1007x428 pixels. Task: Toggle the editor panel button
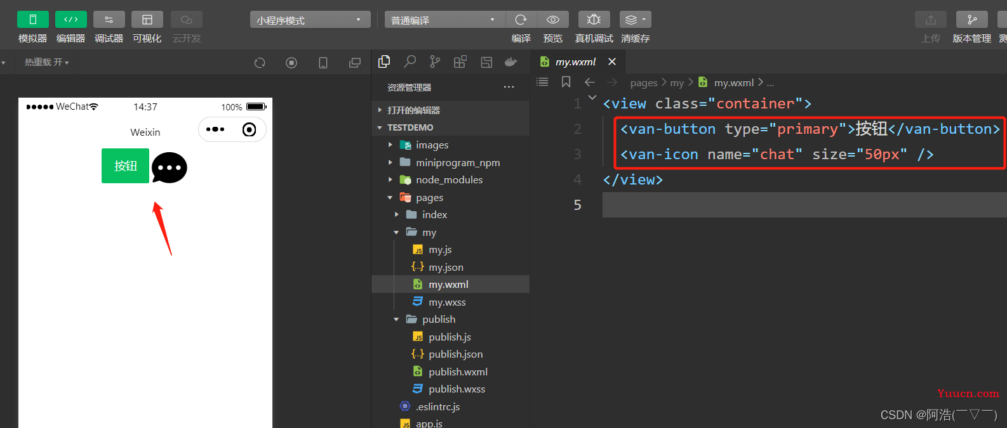[71, 20]
